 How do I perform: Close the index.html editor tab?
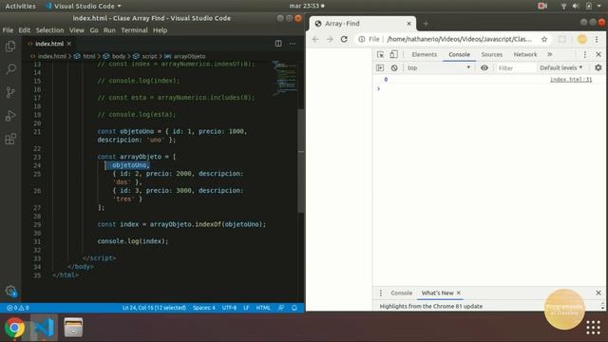click(x=69, y=44)
